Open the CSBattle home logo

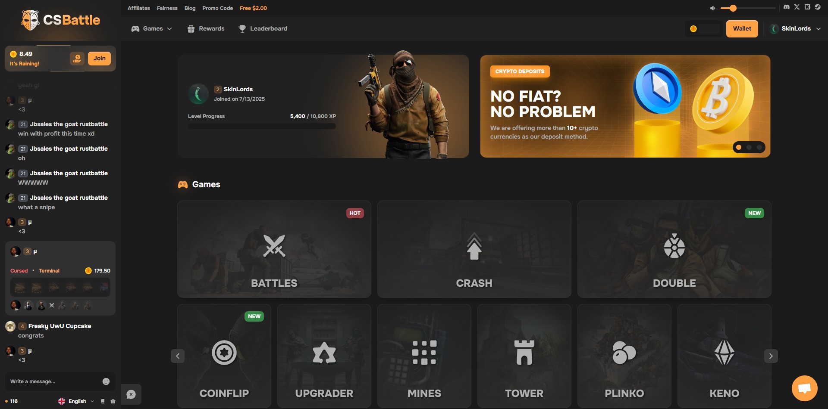click(x=60, y=20)
